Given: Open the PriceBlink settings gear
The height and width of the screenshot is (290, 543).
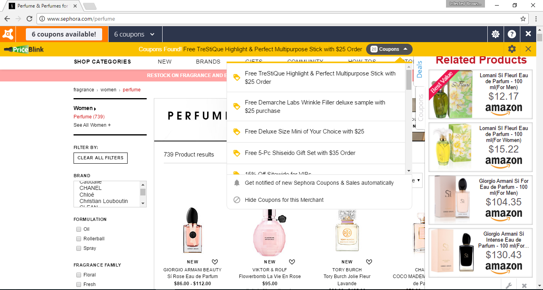Looking at the screenshot, I should [512, 49].
